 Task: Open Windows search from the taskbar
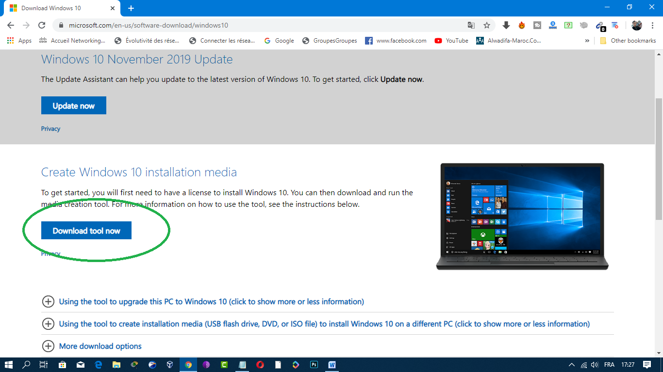(x=26, y=365)
